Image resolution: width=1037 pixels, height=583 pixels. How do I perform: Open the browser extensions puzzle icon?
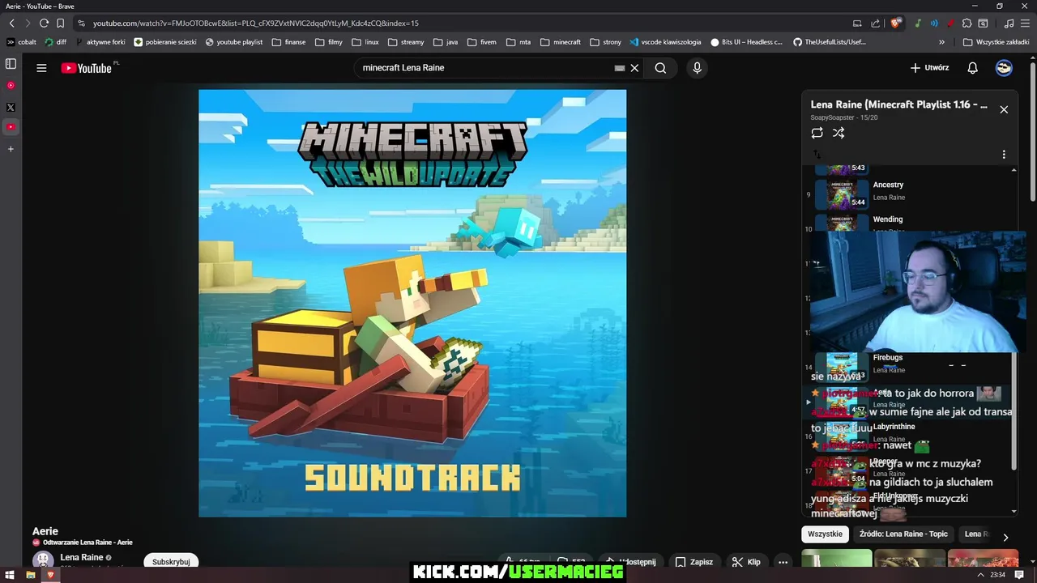pos(967,23)
